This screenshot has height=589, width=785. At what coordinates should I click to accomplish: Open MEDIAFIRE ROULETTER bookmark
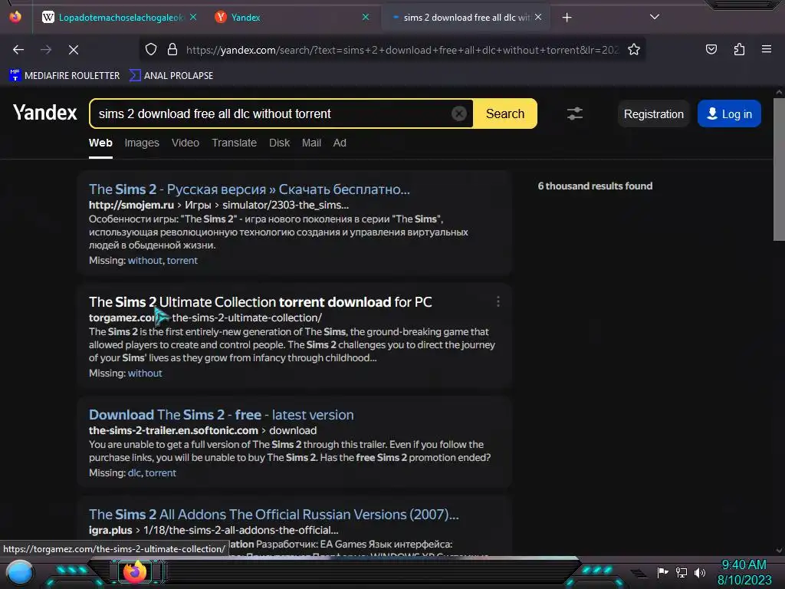[64, 76]
